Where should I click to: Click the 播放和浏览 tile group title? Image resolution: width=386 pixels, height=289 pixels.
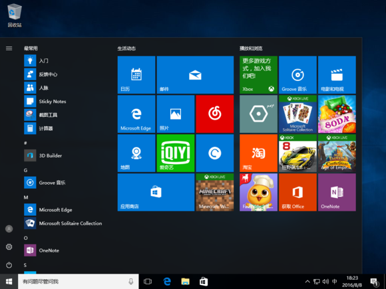tap(251, 48)
